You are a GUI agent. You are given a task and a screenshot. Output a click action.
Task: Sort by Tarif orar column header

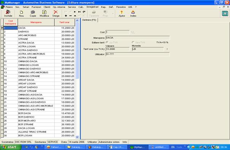pos(65,22)
